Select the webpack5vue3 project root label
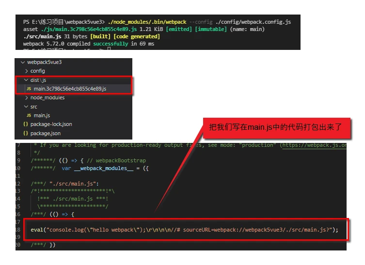 point(45,62)
